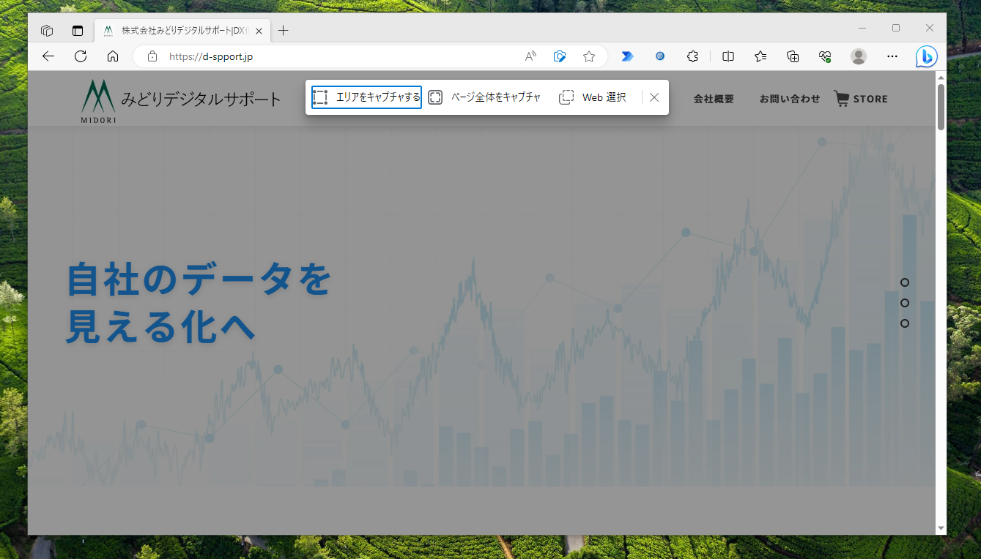
Task: Open the Read aloud icon
Action: pyautogui.click(x=531, y=56)
